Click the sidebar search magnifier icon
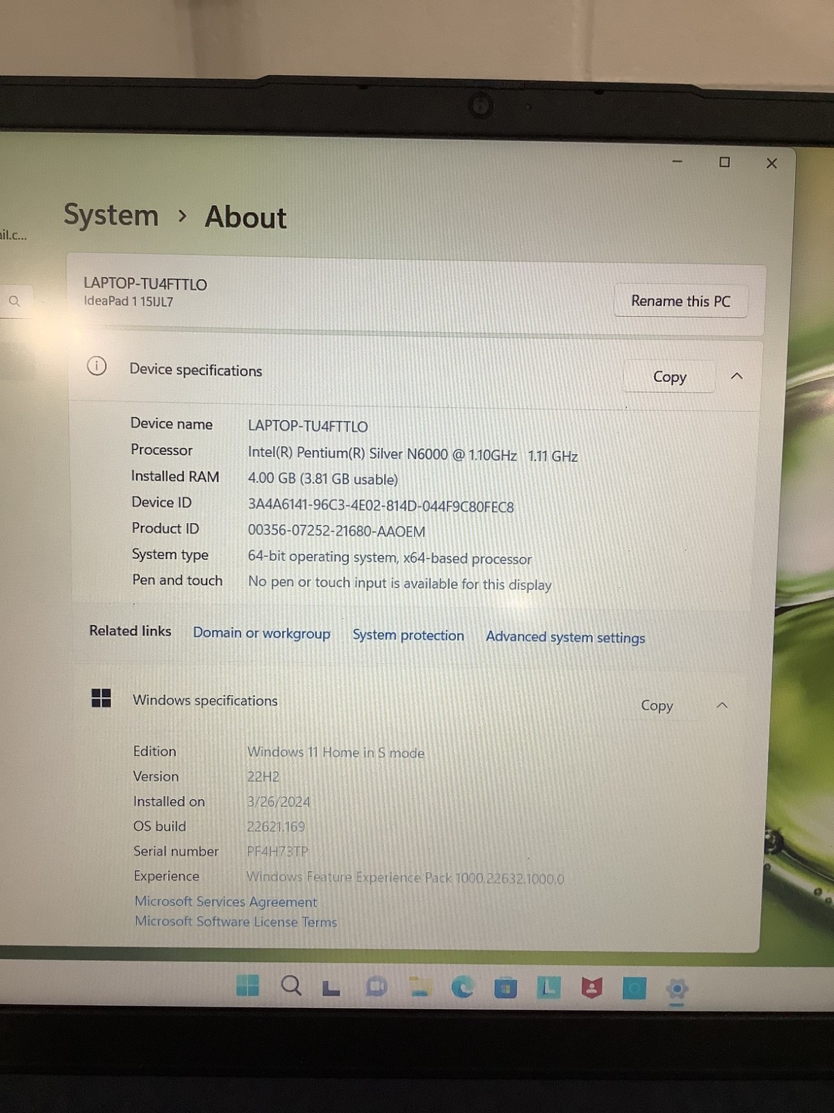834x1113 pixels. pos(14,301)
